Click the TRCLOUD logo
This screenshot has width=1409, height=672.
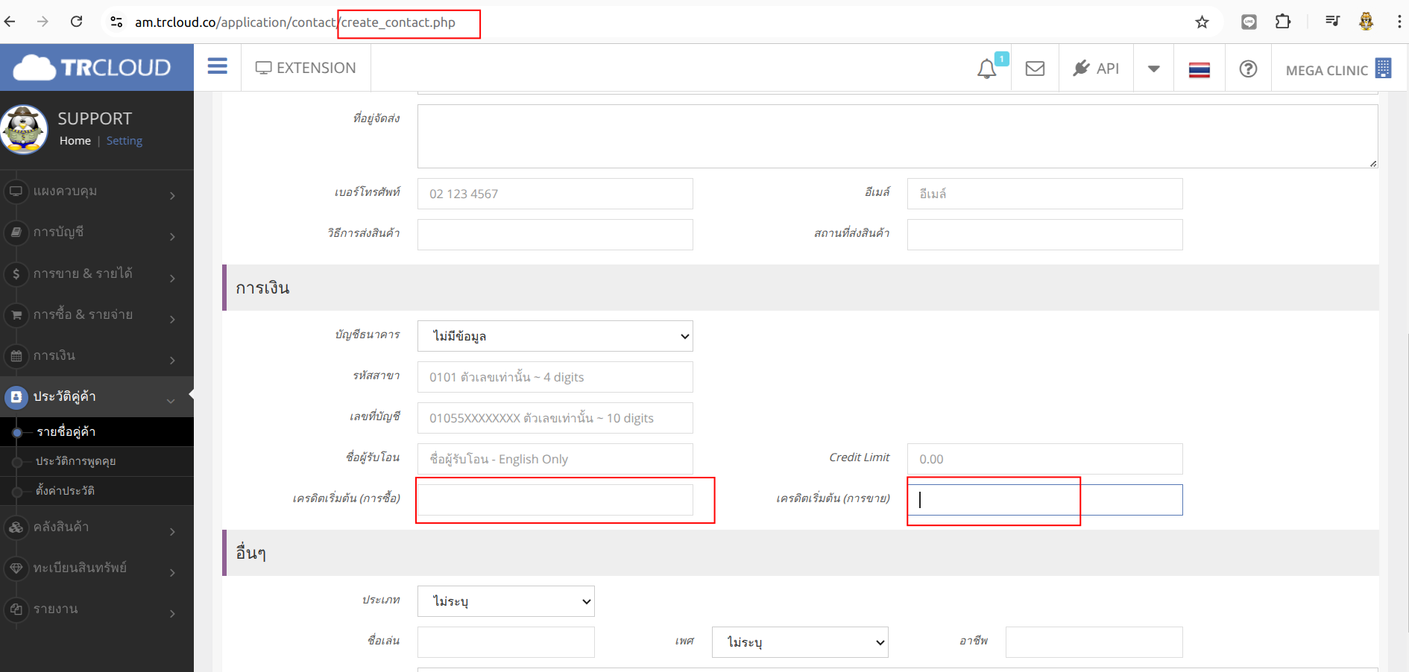(x=92, y=68)
